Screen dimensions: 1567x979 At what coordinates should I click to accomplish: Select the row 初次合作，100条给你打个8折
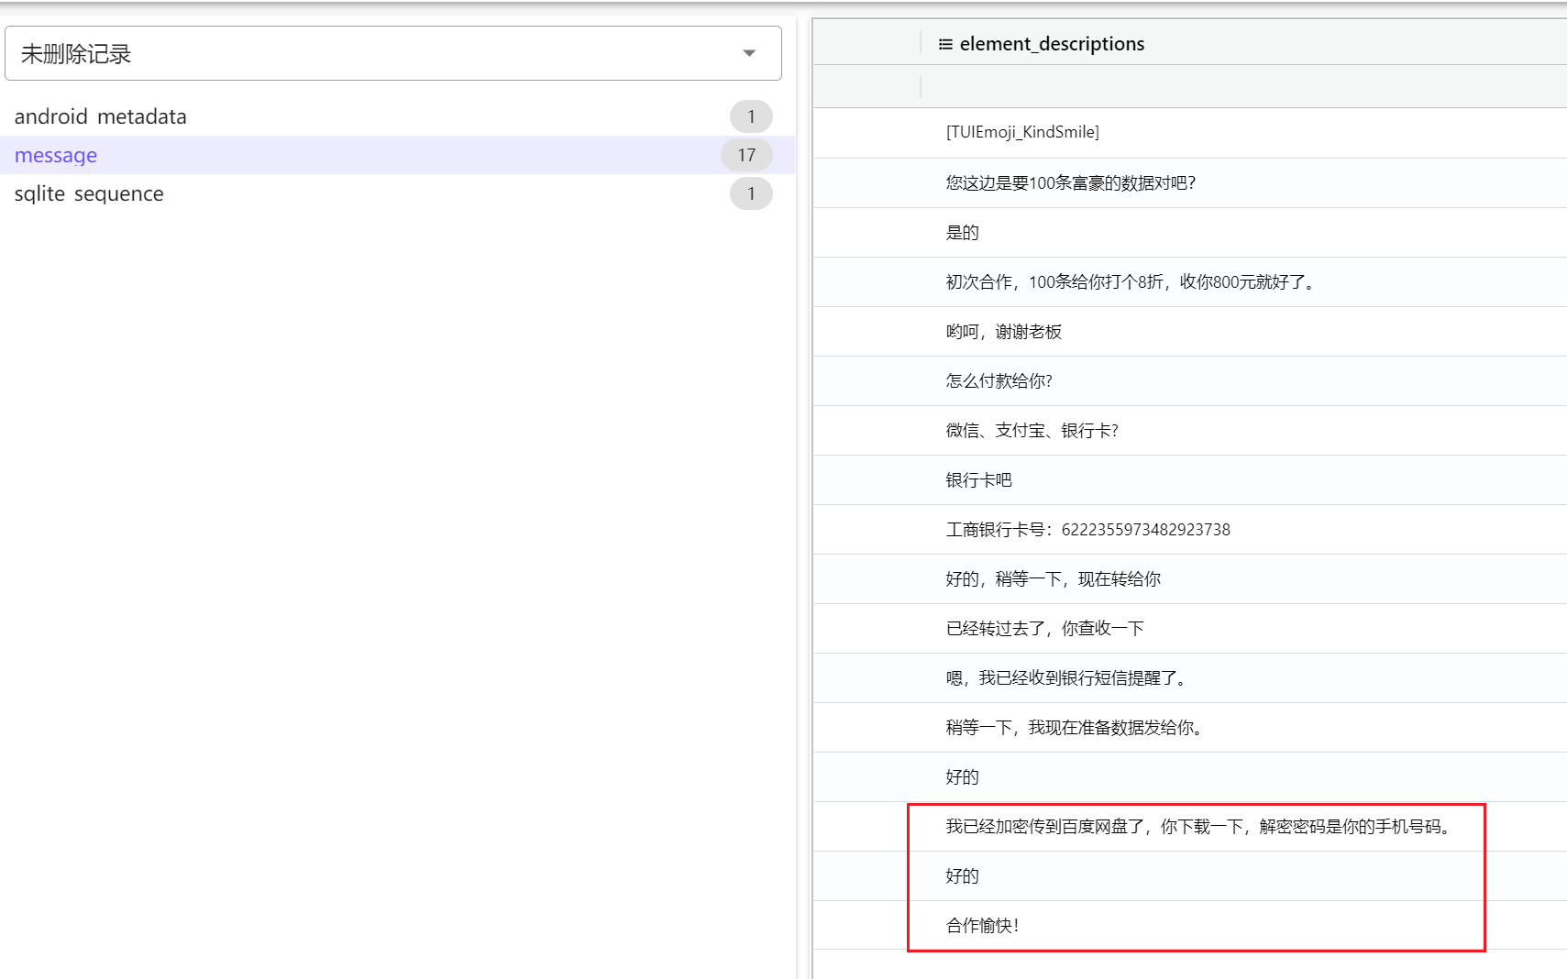point(1190,281)
